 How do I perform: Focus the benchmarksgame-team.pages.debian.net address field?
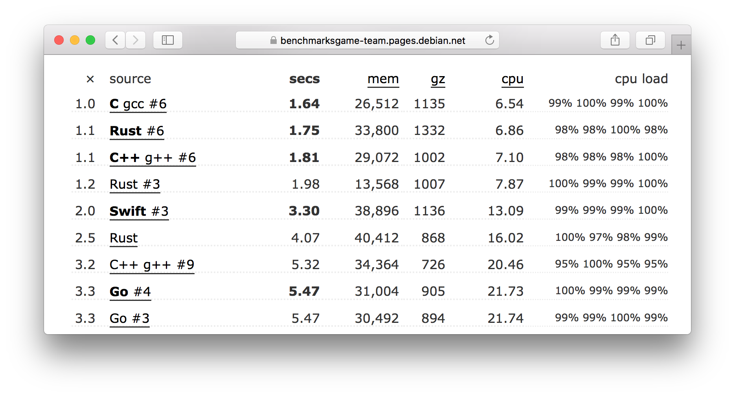point(367,40)
